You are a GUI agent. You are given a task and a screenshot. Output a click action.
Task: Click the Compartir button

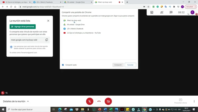pyautogui.click(x=118, y=65)
